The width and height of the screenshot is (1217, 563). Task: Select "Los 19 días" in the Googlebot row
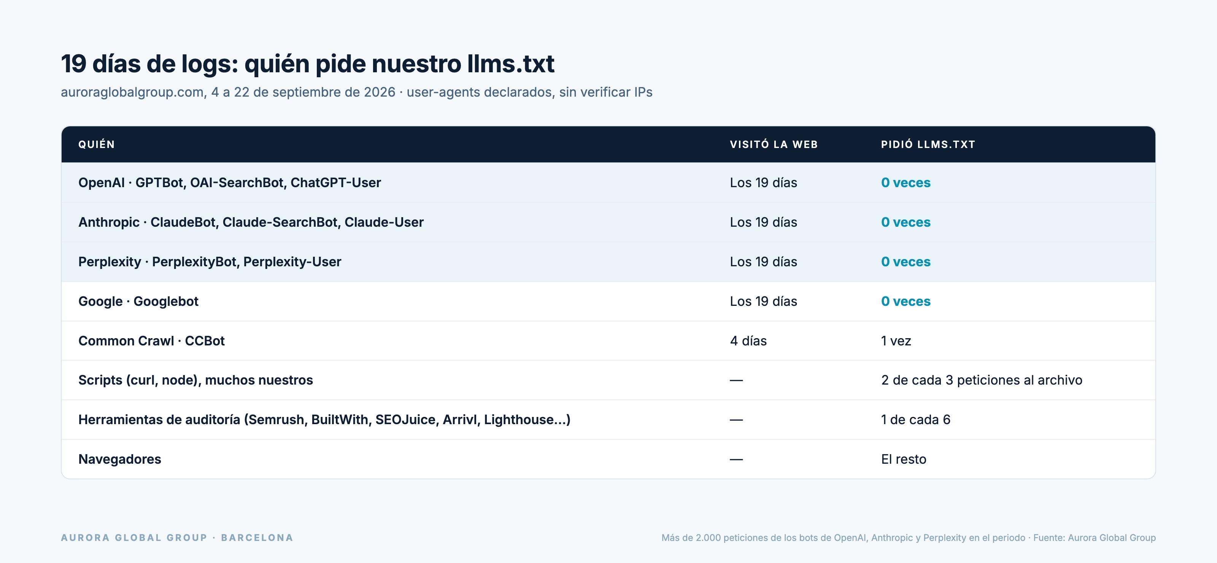coord(763,302)
